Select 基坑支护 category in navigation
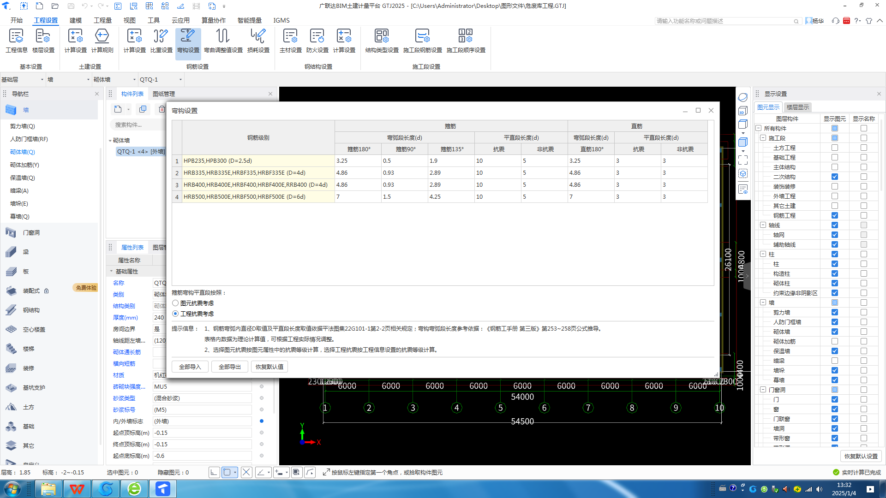 click(x=34, y=387)
